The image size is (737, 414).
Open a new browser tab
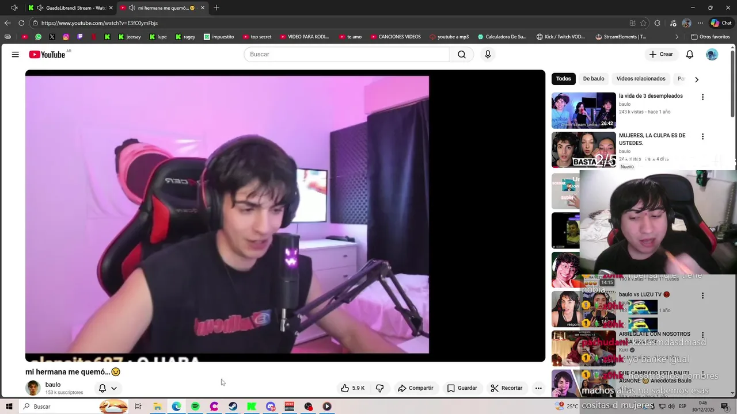tap(216, 8)
